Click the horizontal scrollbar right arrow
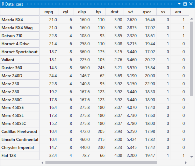 (186, 163)
